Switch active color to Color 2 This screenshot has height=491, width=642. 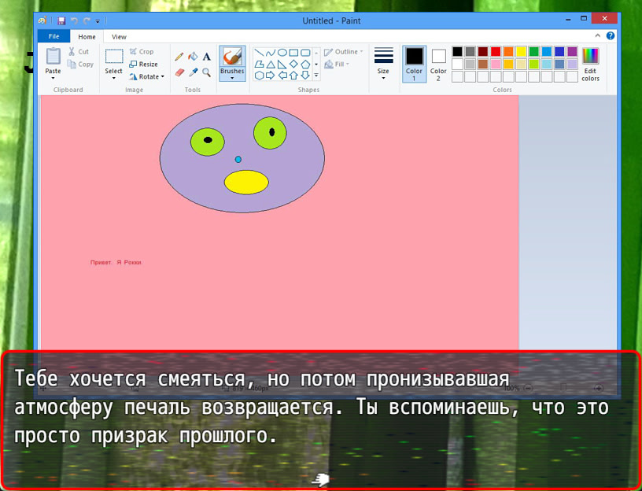point(438,64)
